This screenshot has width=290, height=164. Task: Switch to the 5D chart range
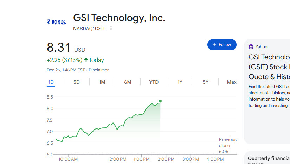(77, 82)
